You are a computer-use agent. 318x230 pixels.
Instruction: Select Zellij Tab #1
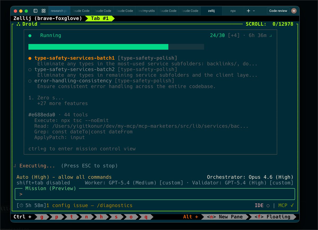(100, 19)
